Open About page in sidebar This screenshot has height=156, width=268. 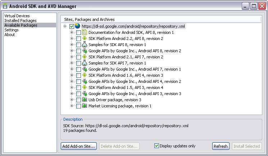tap(10, 35)
